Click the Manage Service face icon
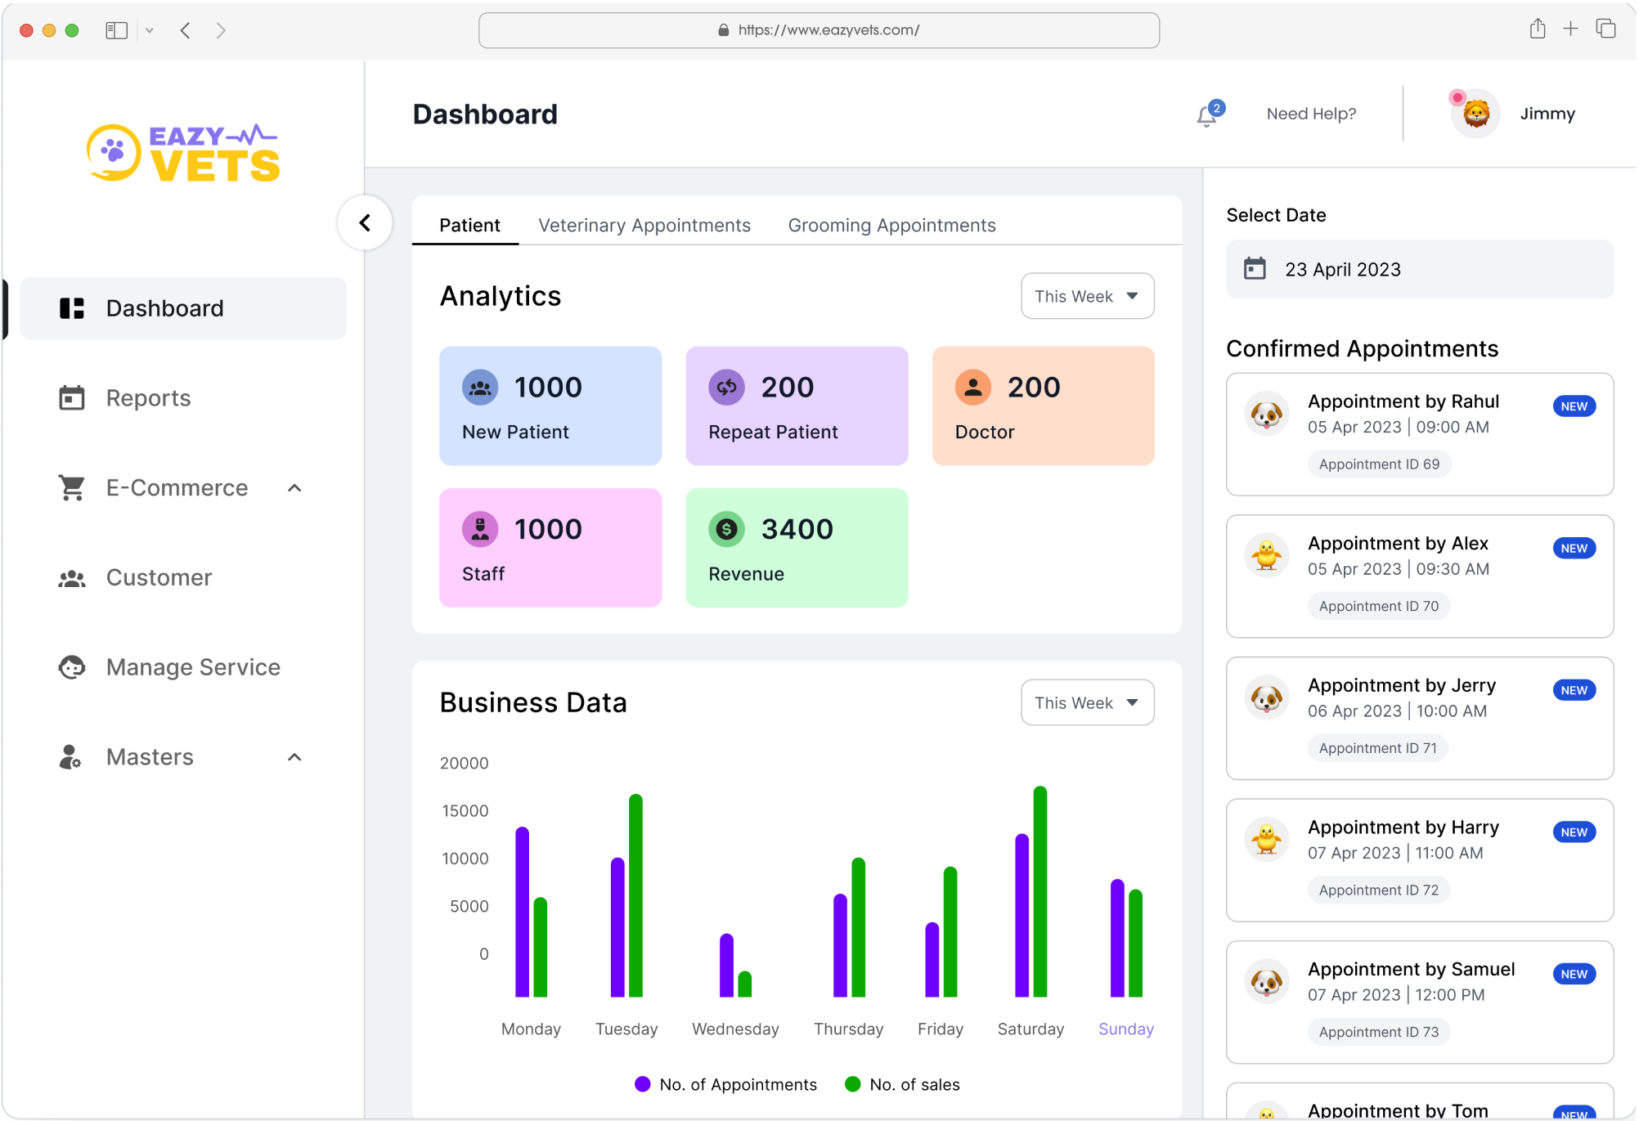Screen dimensions: 1639x1121 (x=72, y=667)
